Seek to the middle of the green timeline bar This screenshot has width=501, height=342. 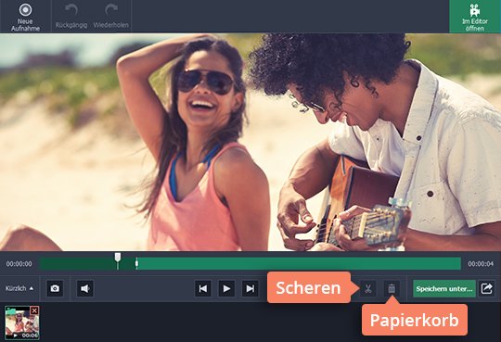tap(250, 264)
